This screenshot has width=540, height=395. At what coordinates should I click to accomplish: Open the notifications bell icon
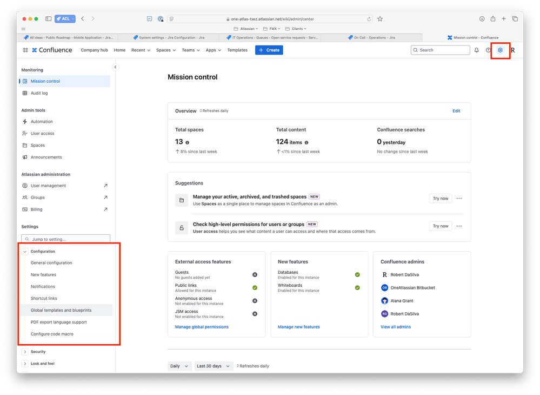tap(477, 50)
